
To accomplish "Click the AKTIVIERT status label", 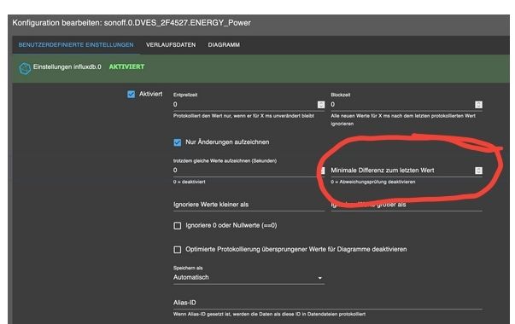I will 126,67.
